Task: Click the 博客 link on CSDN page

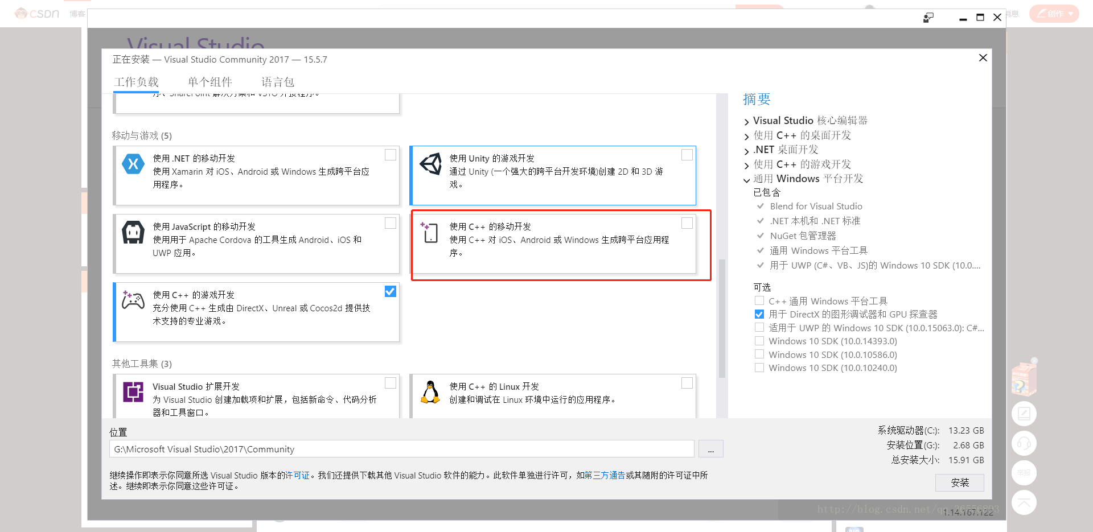Action: (x=77, y=14)
